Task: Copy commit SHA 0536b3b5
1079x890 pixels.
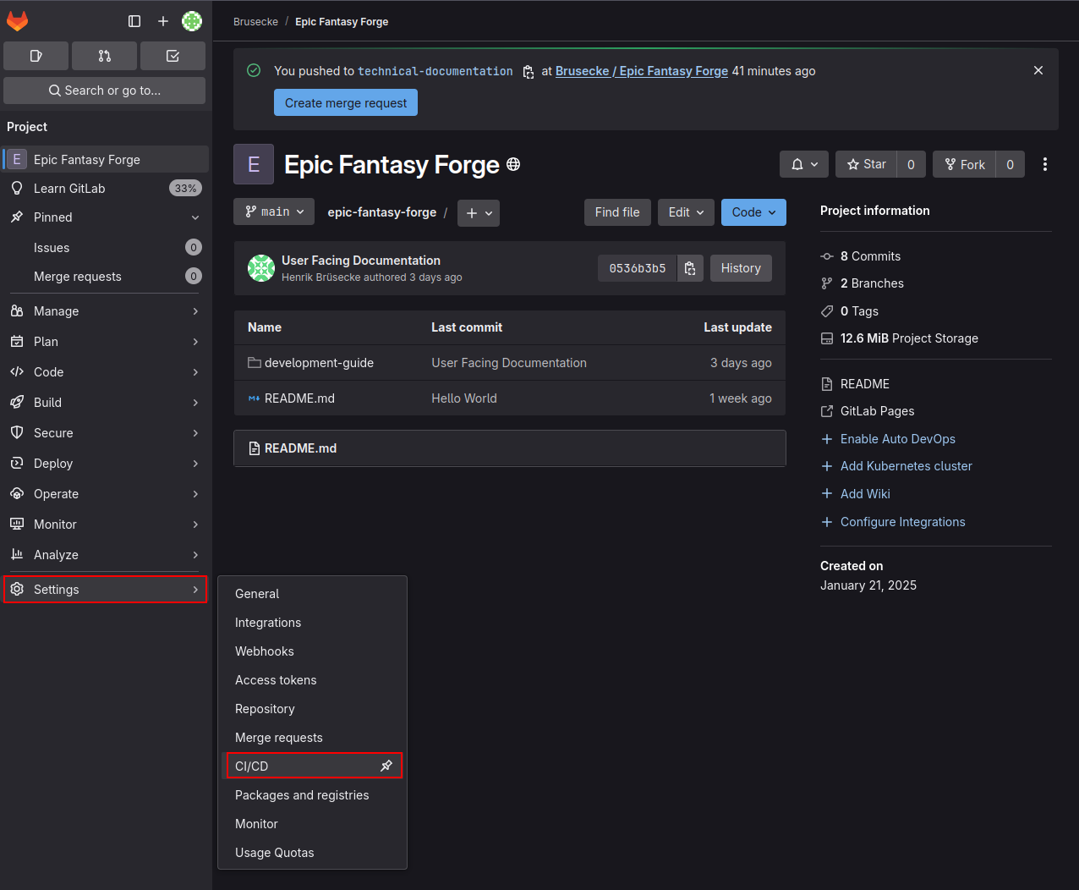Action: point(690,268)
